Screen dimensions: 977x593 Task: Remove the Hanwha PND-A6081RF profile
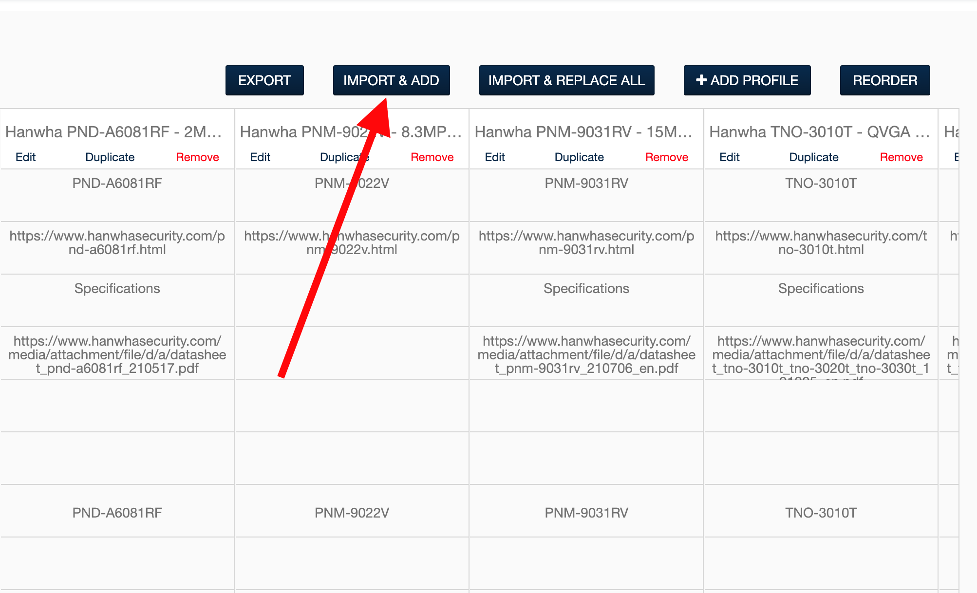pyautogui.click(x=197, y=157)
